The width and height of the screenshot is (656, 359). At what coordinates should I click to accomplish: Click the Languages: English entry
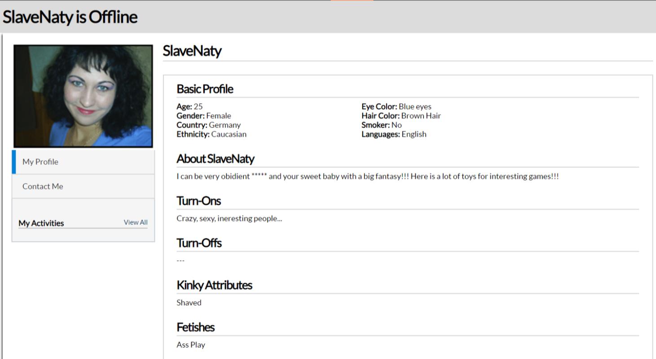(x=394, y=134)
